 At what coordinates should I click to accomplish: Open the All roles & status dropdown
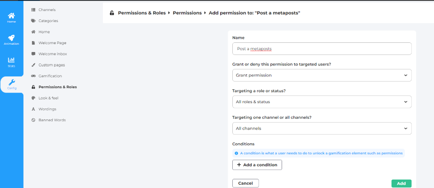click(x=322, y=102)
